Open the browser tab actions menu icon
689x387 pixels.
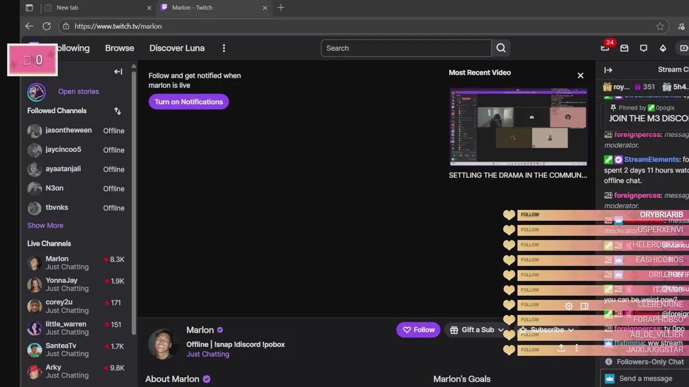click(x=29, y=8)
